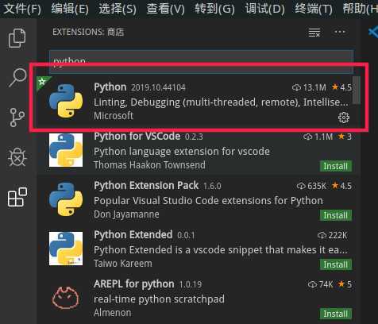Open the More Actions ellipsis menu
The width and height of the screenshot is (378, 324).
pos(340,32)
